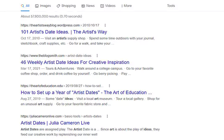Image resolution: width=224 pixels, height=140 pixels.
Task: Open "101 Artist's Date Ideas" result
Action: (64, 32)
